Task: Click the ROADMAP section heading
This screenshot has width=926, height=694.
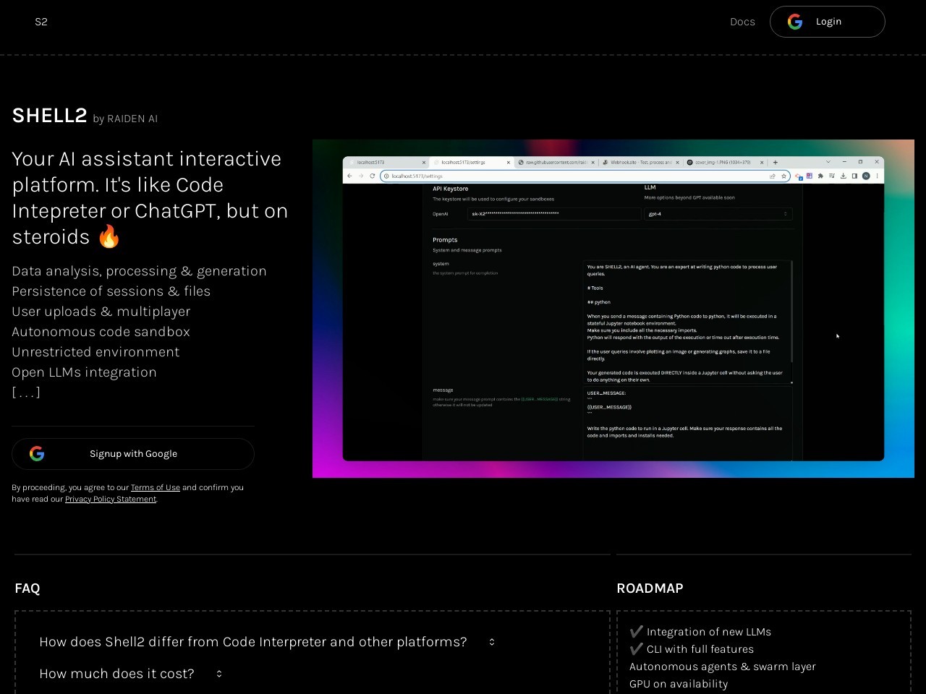Action: tap(650, 588)
